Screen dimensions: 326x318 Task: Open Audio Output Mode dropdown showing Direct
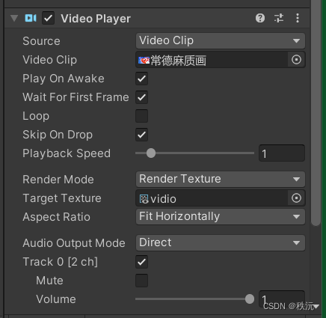[x=221, y=242]
